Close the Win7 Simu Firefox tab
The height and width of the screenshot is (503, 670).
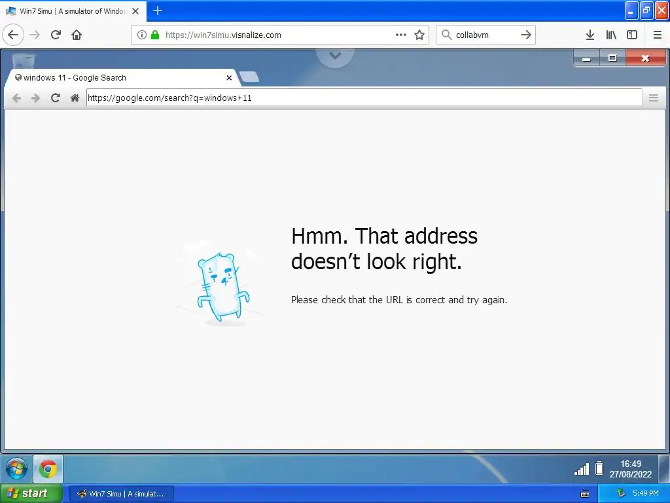[x=135, y=11]
